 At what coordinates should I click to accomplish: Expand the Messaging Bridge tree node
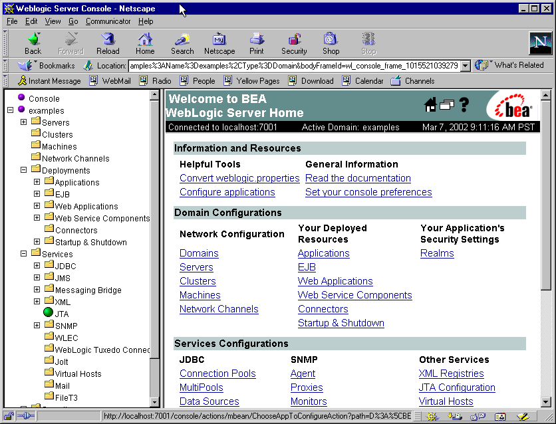pos(37,289)
